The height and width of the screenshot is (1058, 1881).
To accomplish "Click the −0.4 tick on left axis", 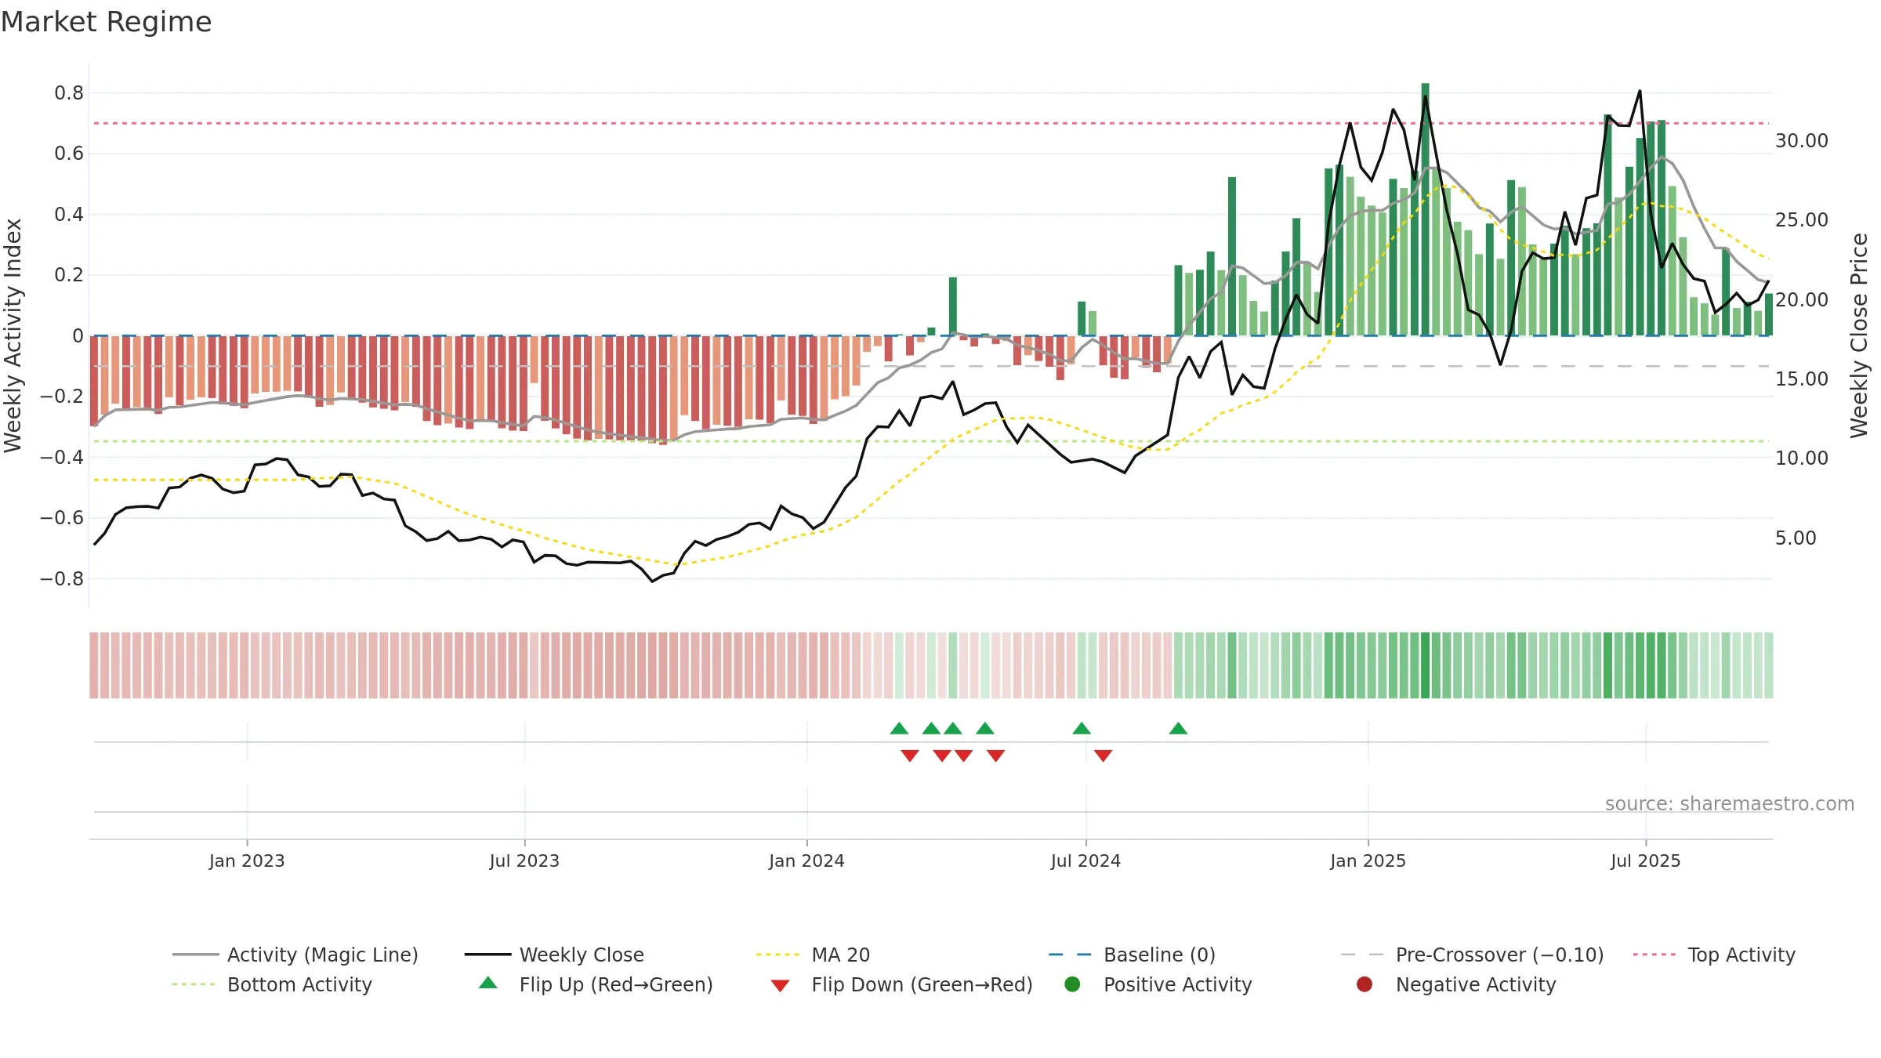I will pyautogui.click(x=62, y=457).
